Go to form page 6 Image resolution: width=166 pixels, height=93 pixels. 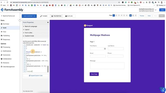click(x=127, y=16)
